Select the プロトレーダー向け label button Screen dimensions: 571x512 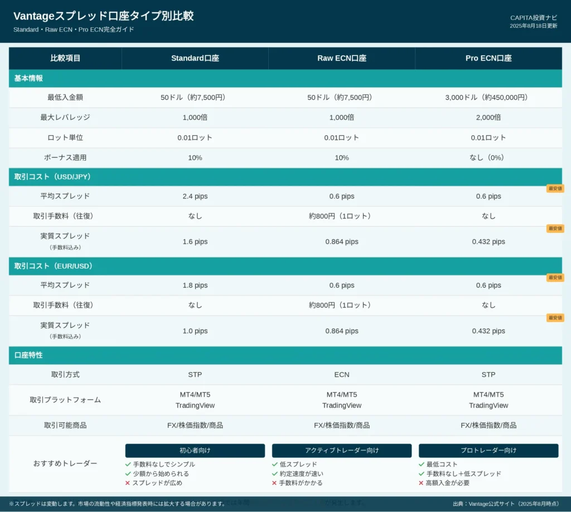point(488,451)
